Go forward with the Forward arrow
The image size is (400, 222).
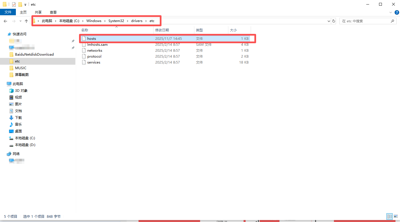coord(14,21)
